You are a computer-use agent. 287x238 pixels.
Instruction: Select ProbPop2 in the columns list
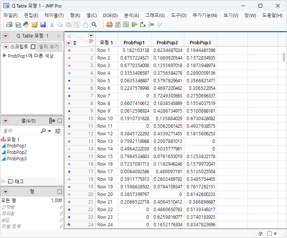point(17,152)
